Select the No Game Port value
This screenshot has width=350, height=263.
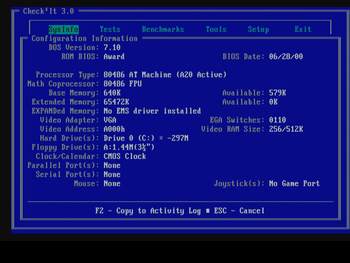[x=294, y=183]
